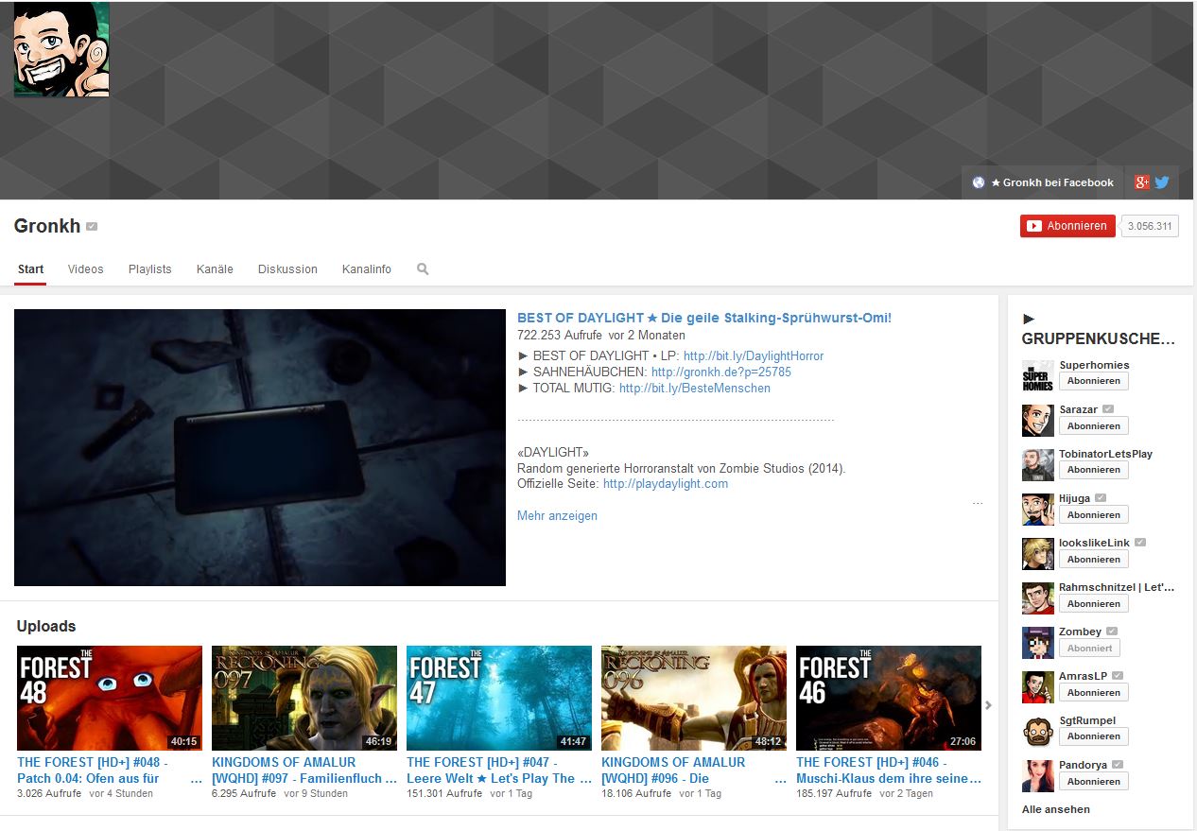Open THE FOREST #048 Patch 0.04 title
The image size is (1197, 831).
click(x=110, y=770)
